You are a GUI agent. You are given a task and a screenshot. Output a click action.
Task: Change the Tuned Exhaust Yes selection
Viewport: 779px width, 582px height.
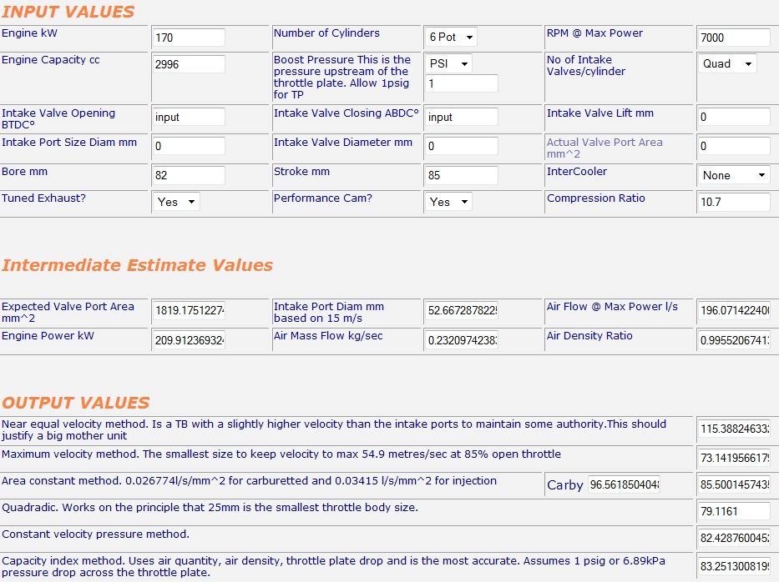[175, 202]
